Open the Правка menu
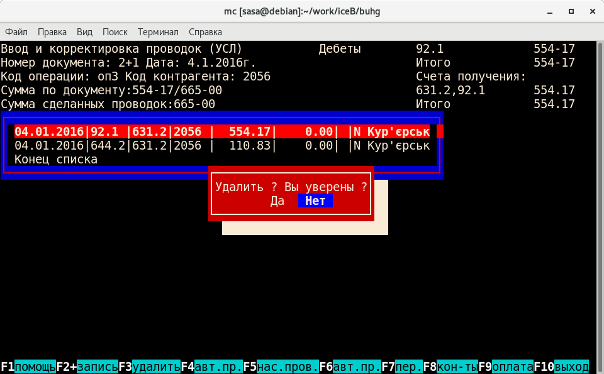The image size is (604, 374). tap(52, 32)
